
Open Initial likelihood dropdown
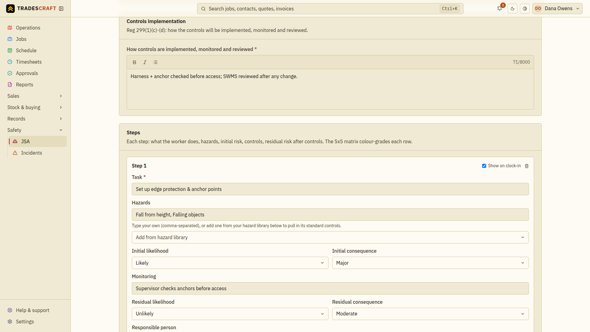tap(230, 263)
